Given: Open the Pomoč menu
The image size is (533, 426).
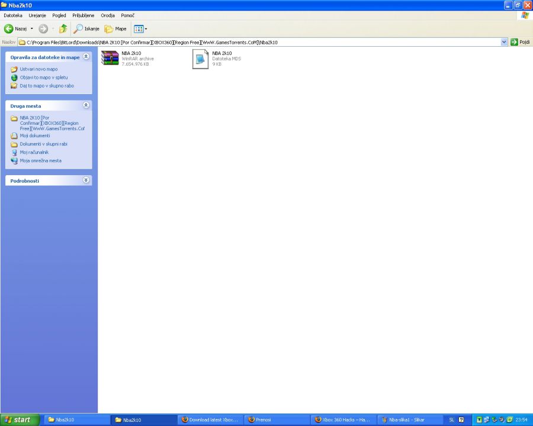Looking at the screenshot, I should (x=127, y=15).
